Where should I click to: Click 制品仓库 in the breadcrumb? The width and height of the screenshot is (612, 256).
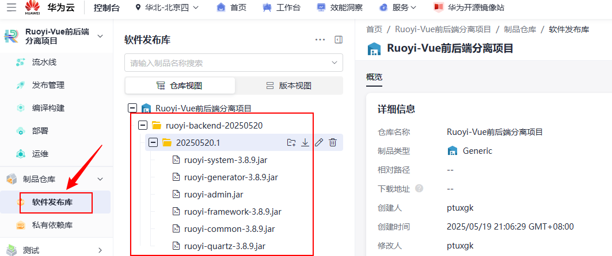tap(520, 29)
